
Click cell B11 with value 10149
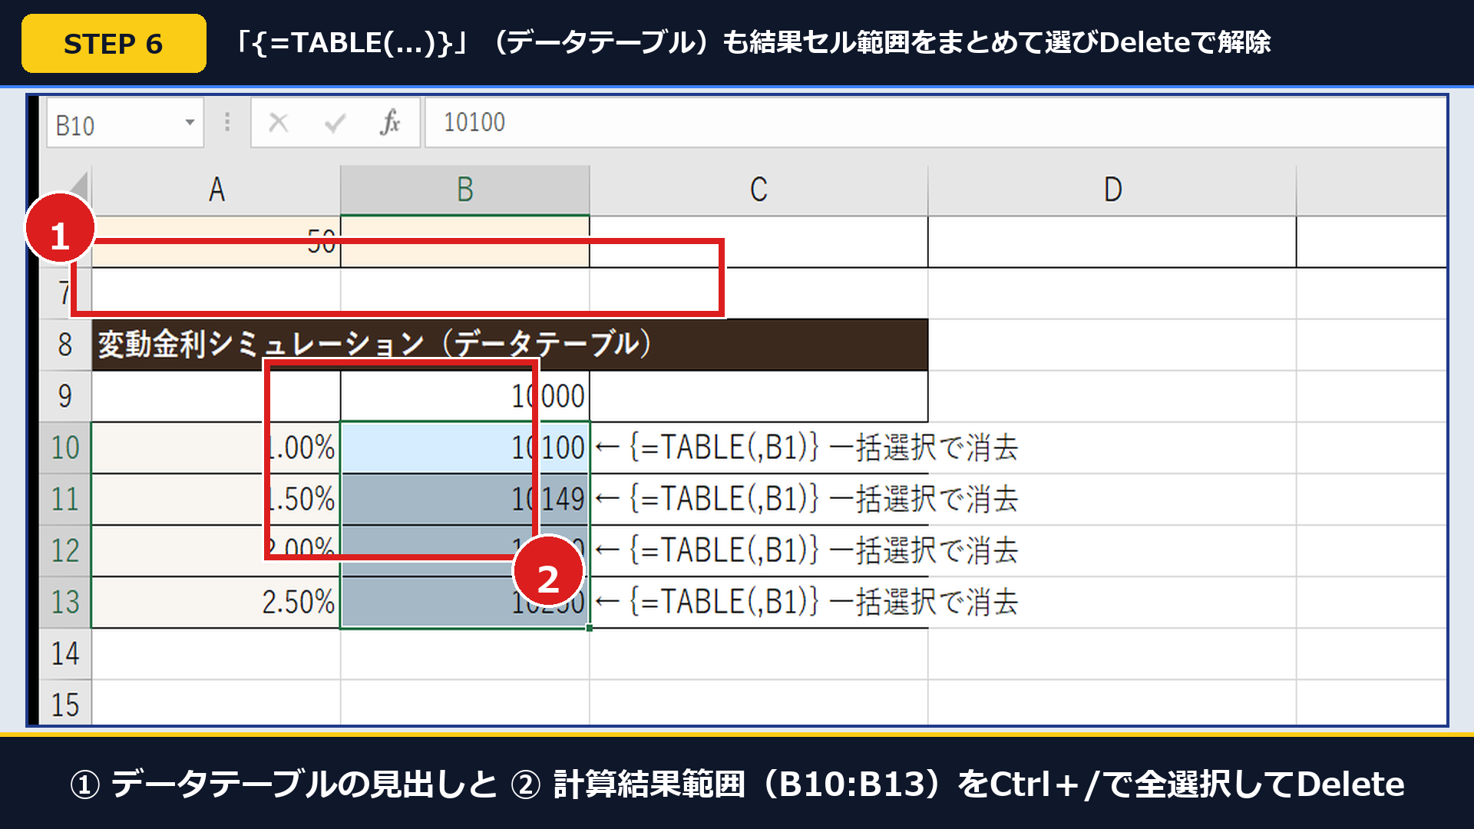point(465,499)
